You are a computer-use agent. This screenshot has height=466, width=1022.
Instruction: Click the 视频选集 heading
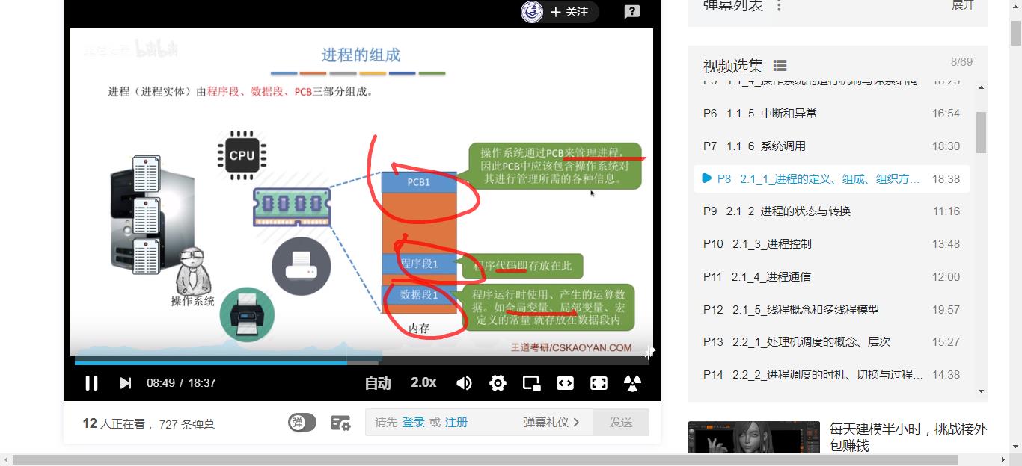point(733,66)
